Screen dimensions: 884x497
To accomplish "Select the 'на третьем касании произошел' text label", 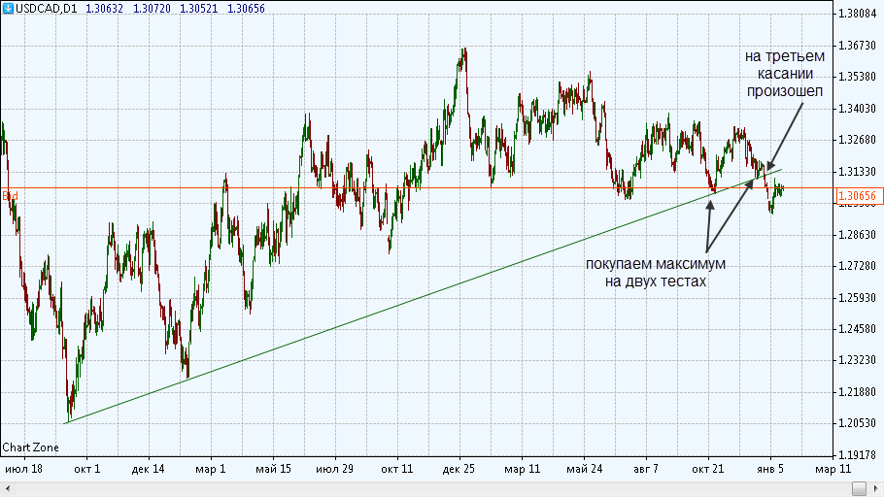I will tap(785, 74).
